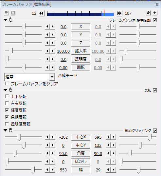This screenshot has width=161, height=176.
Task: Disable the 反転 effect checkbox
Action: click(155, 90)
